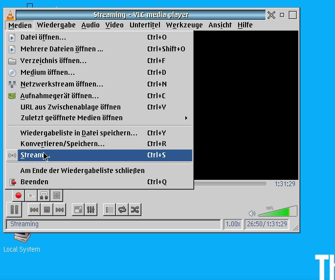Open the Werkzeuge menu

(x=184, y=25)
